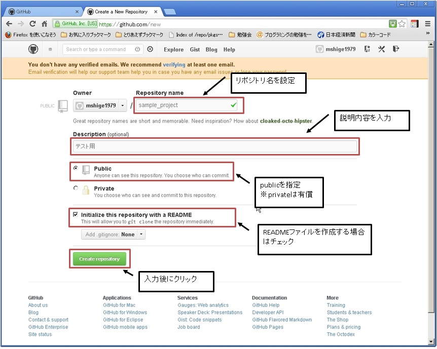Open Gist in GitHub header
Image resolution: width=437 pixels, height=349 pixels.
click(195, 50)
